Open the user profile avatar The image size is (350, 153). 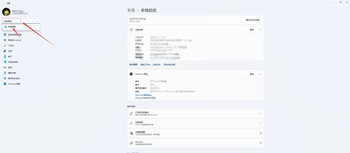click(x=6, y=12)
